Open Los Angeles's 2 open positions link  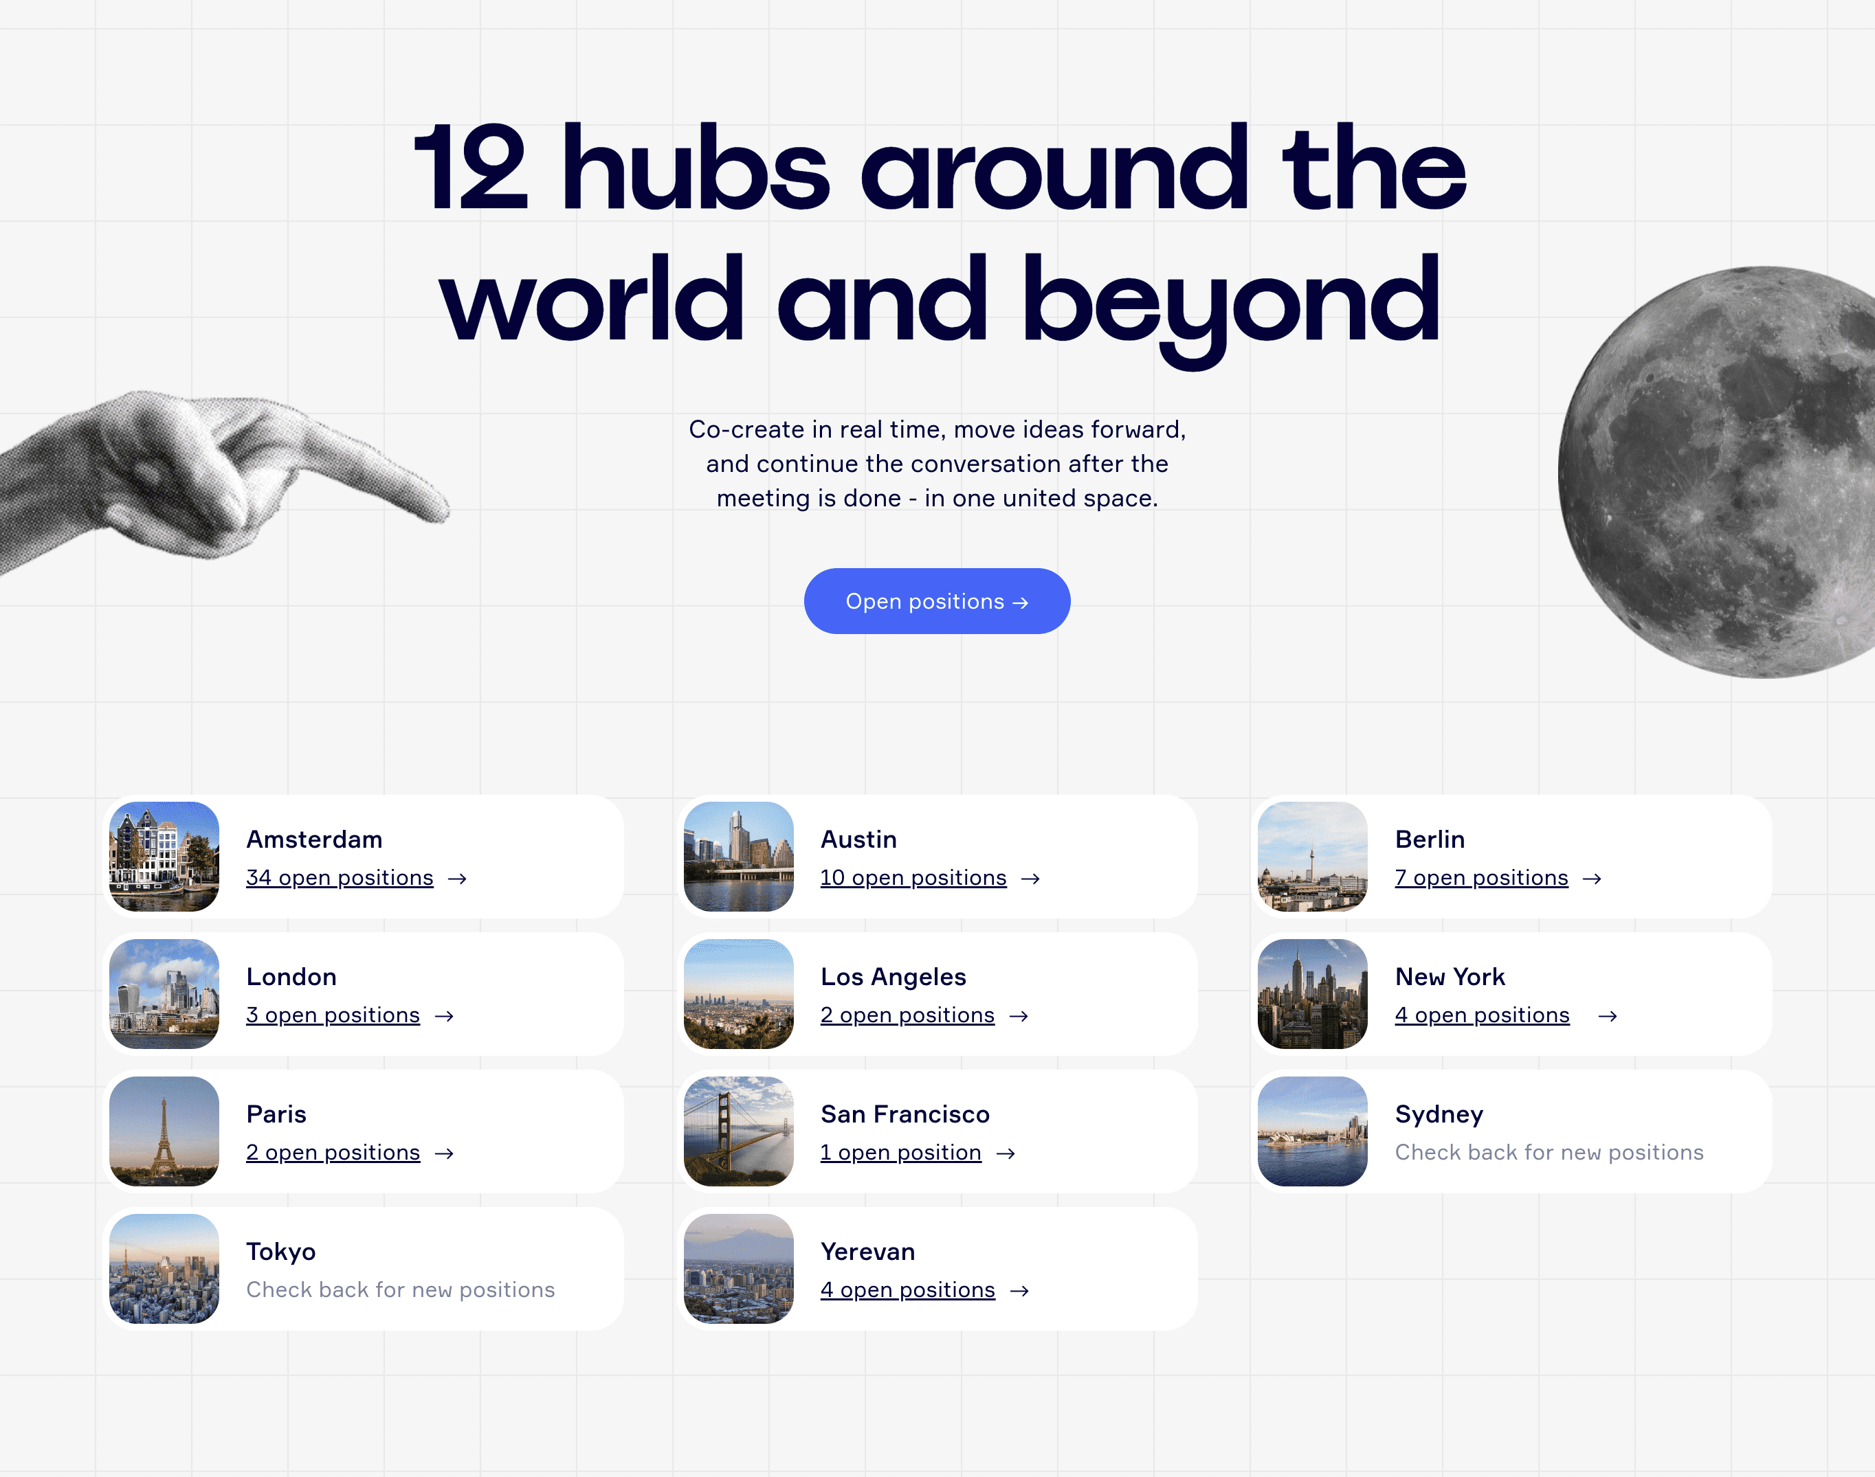[x=907, y=1015]
